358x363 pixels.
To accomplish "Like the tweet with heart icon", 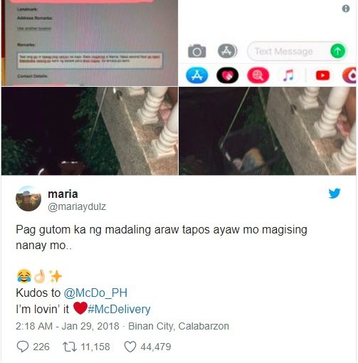I will coord(130,347).
